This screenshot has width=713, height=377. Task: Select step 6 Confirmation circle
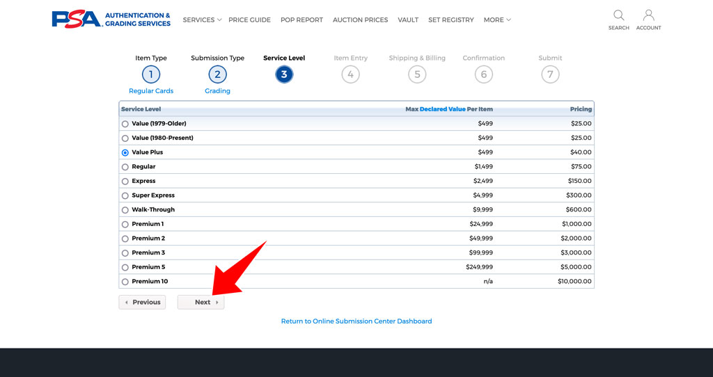tap(484, 74)
